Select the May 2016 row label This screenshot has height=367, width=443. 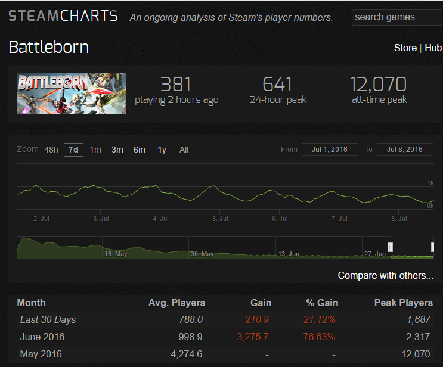[41, 354]
